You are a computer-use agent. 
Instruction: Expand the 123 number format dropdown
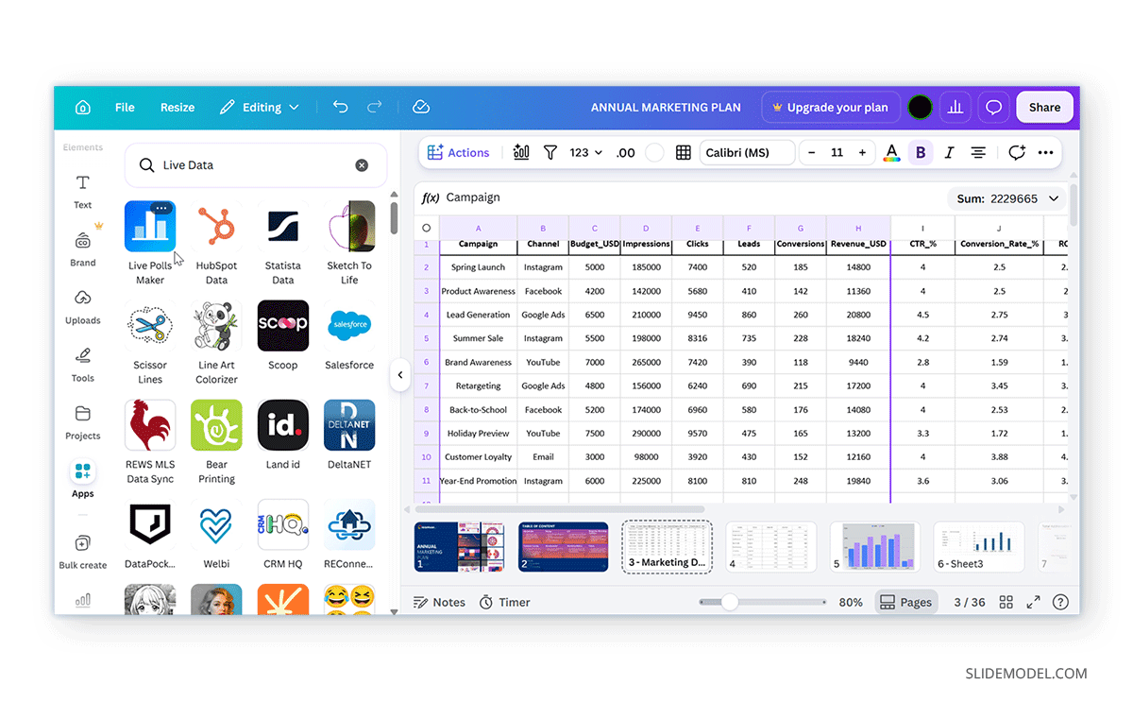586,152
